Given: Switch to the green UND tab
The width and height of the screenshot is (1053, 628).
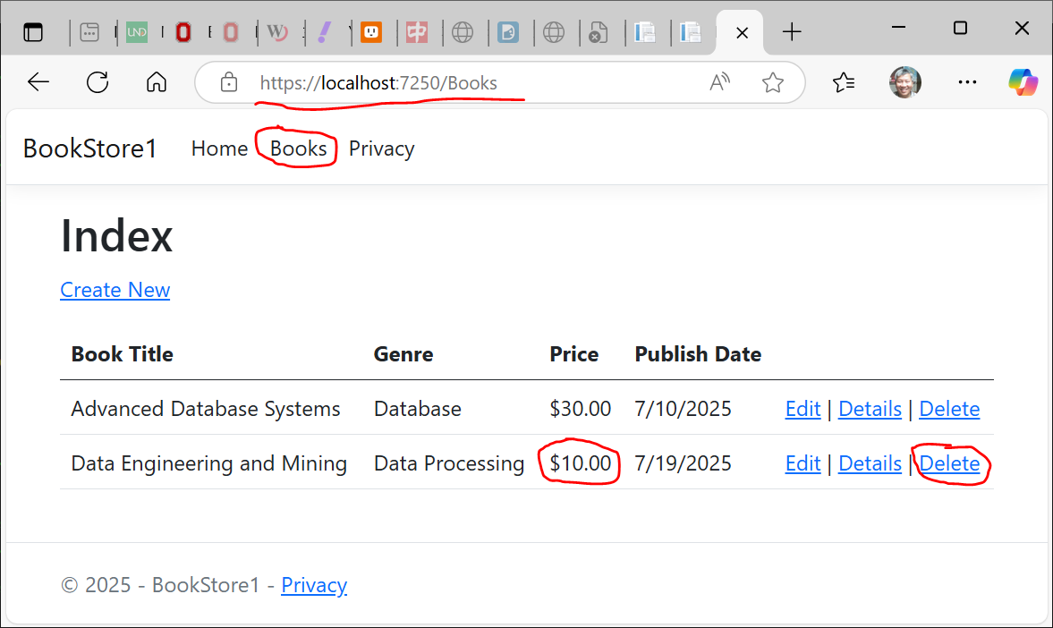Looking at the screenshot, I should pyautogui.click(x=137, y=31).
